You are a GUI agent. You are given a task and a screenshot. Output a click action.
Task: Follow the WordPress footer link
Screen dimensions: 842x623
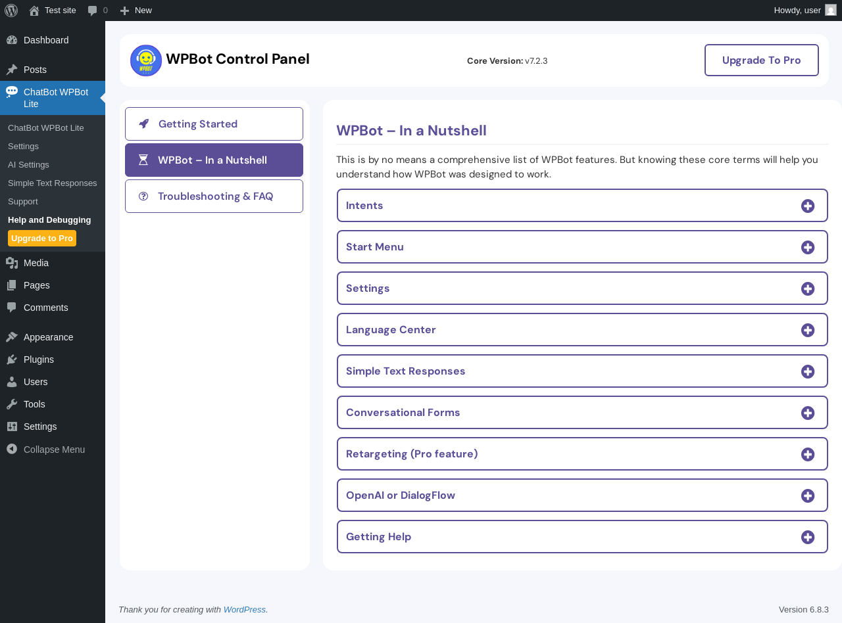[244, 609]
